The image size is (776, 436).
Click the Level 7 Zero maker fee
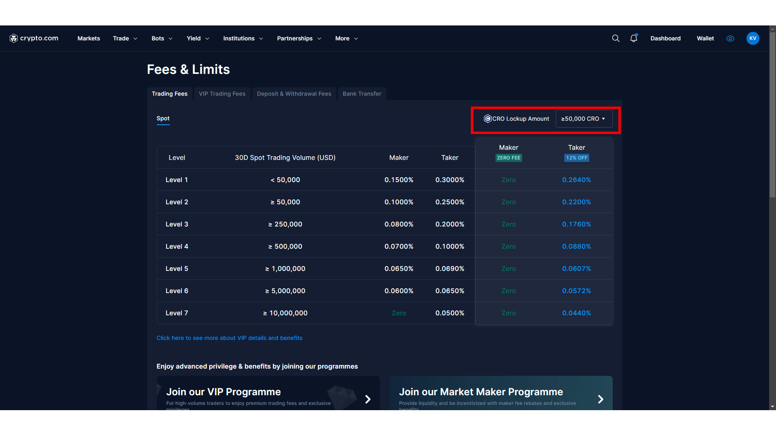[x=399, y=313]
